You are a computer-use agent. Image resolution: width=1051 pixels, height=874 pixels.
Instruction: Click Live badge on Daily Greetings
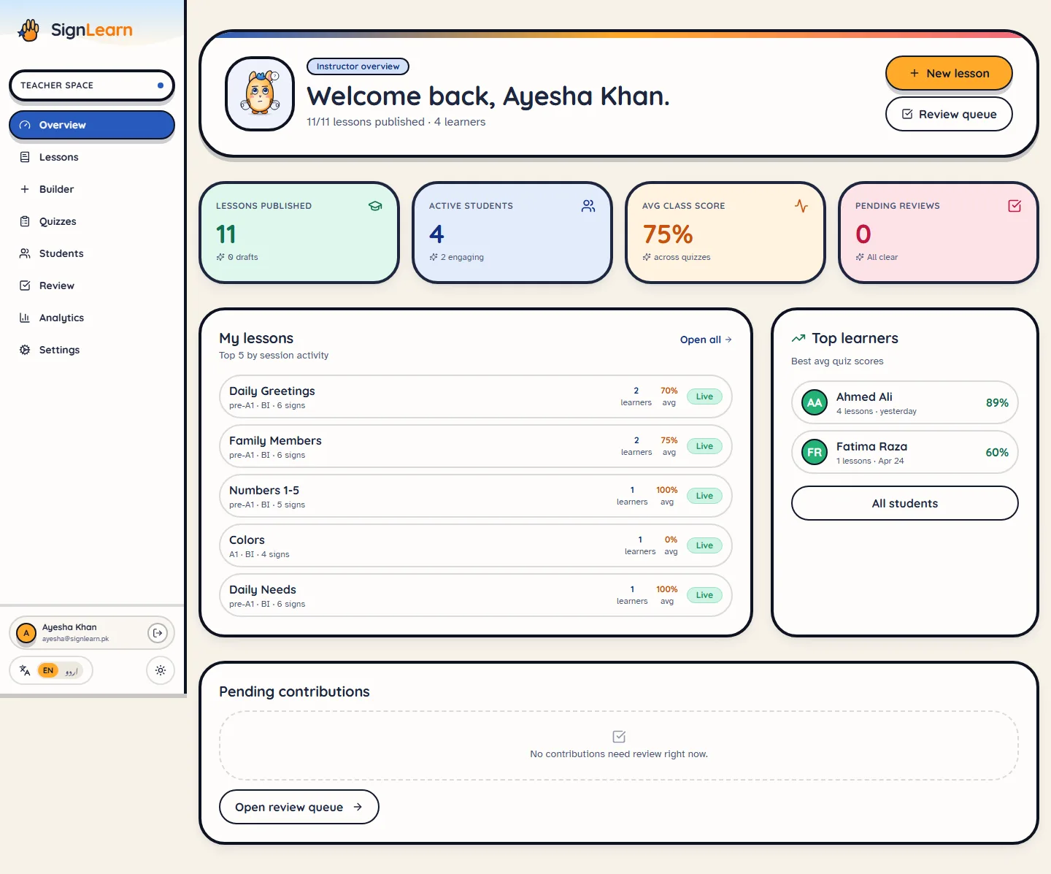[704, 396]
